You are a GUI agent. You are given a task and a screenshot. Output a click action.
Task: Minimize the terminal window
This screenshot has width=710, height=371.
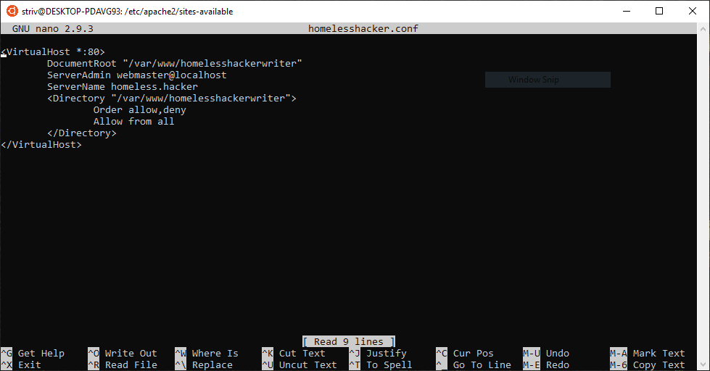[627, 11]
